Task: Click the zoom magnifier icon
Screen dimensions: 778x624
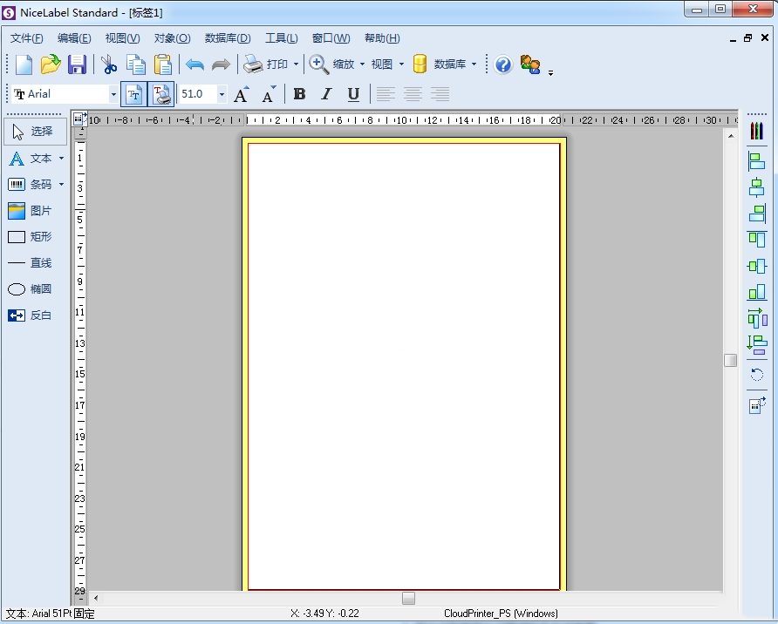Action: (318, 64)
